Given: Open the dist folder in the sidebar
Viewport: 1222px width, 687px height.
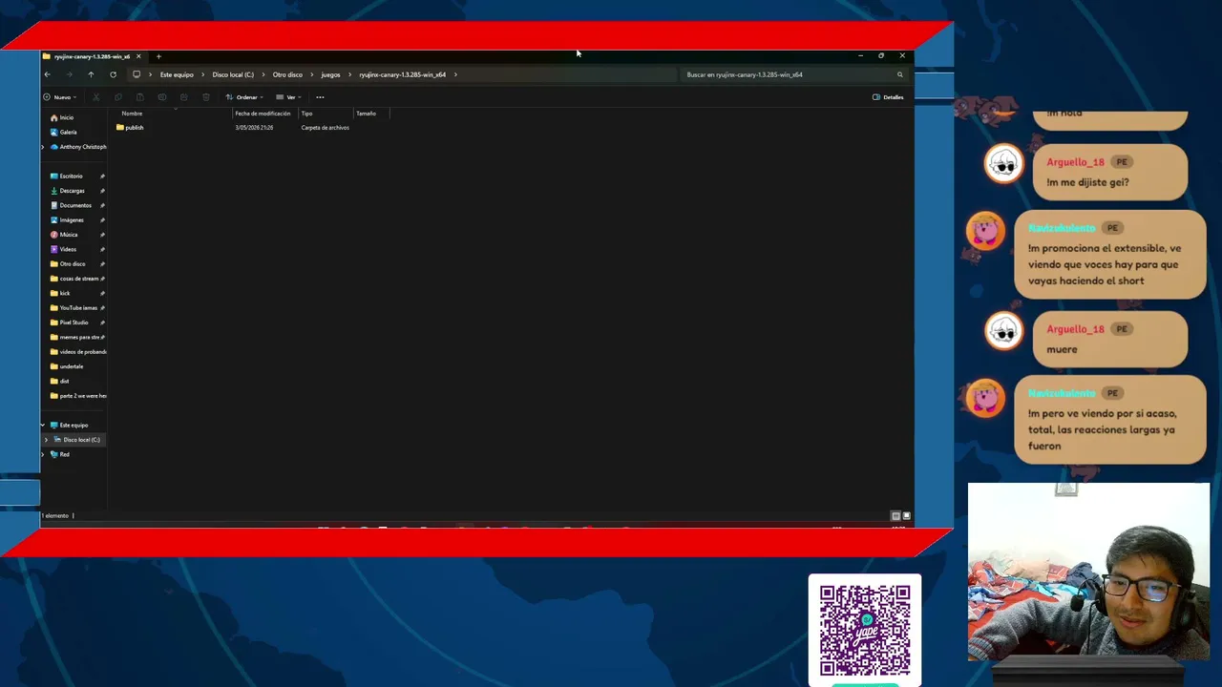Looking at the screenshot, I should (59, 382).
